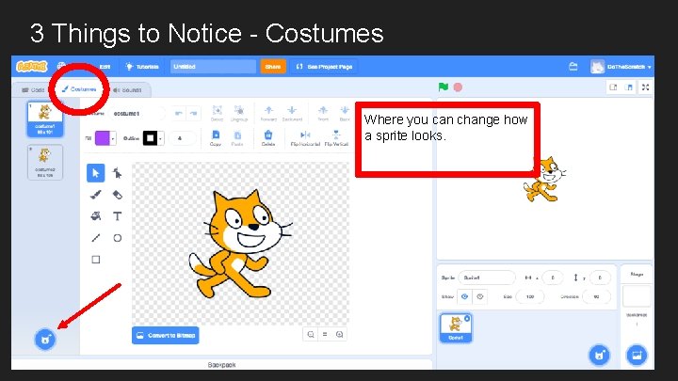Show the sprite with the eye icon
The image size is (678, 381).
pyautogui.click(x=465, y=296)
